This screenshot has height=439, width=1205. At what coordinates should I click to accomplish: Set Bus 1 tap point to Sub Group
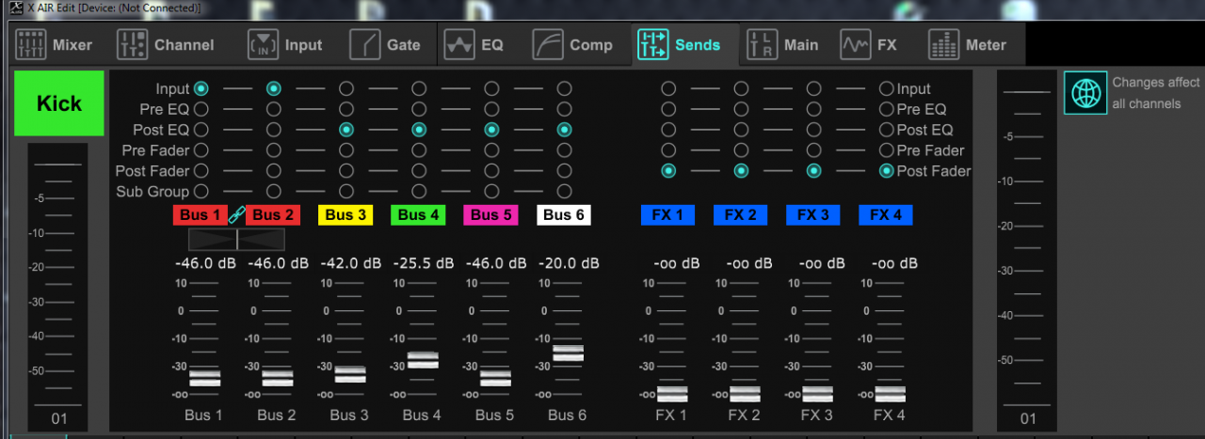[201, 192]
